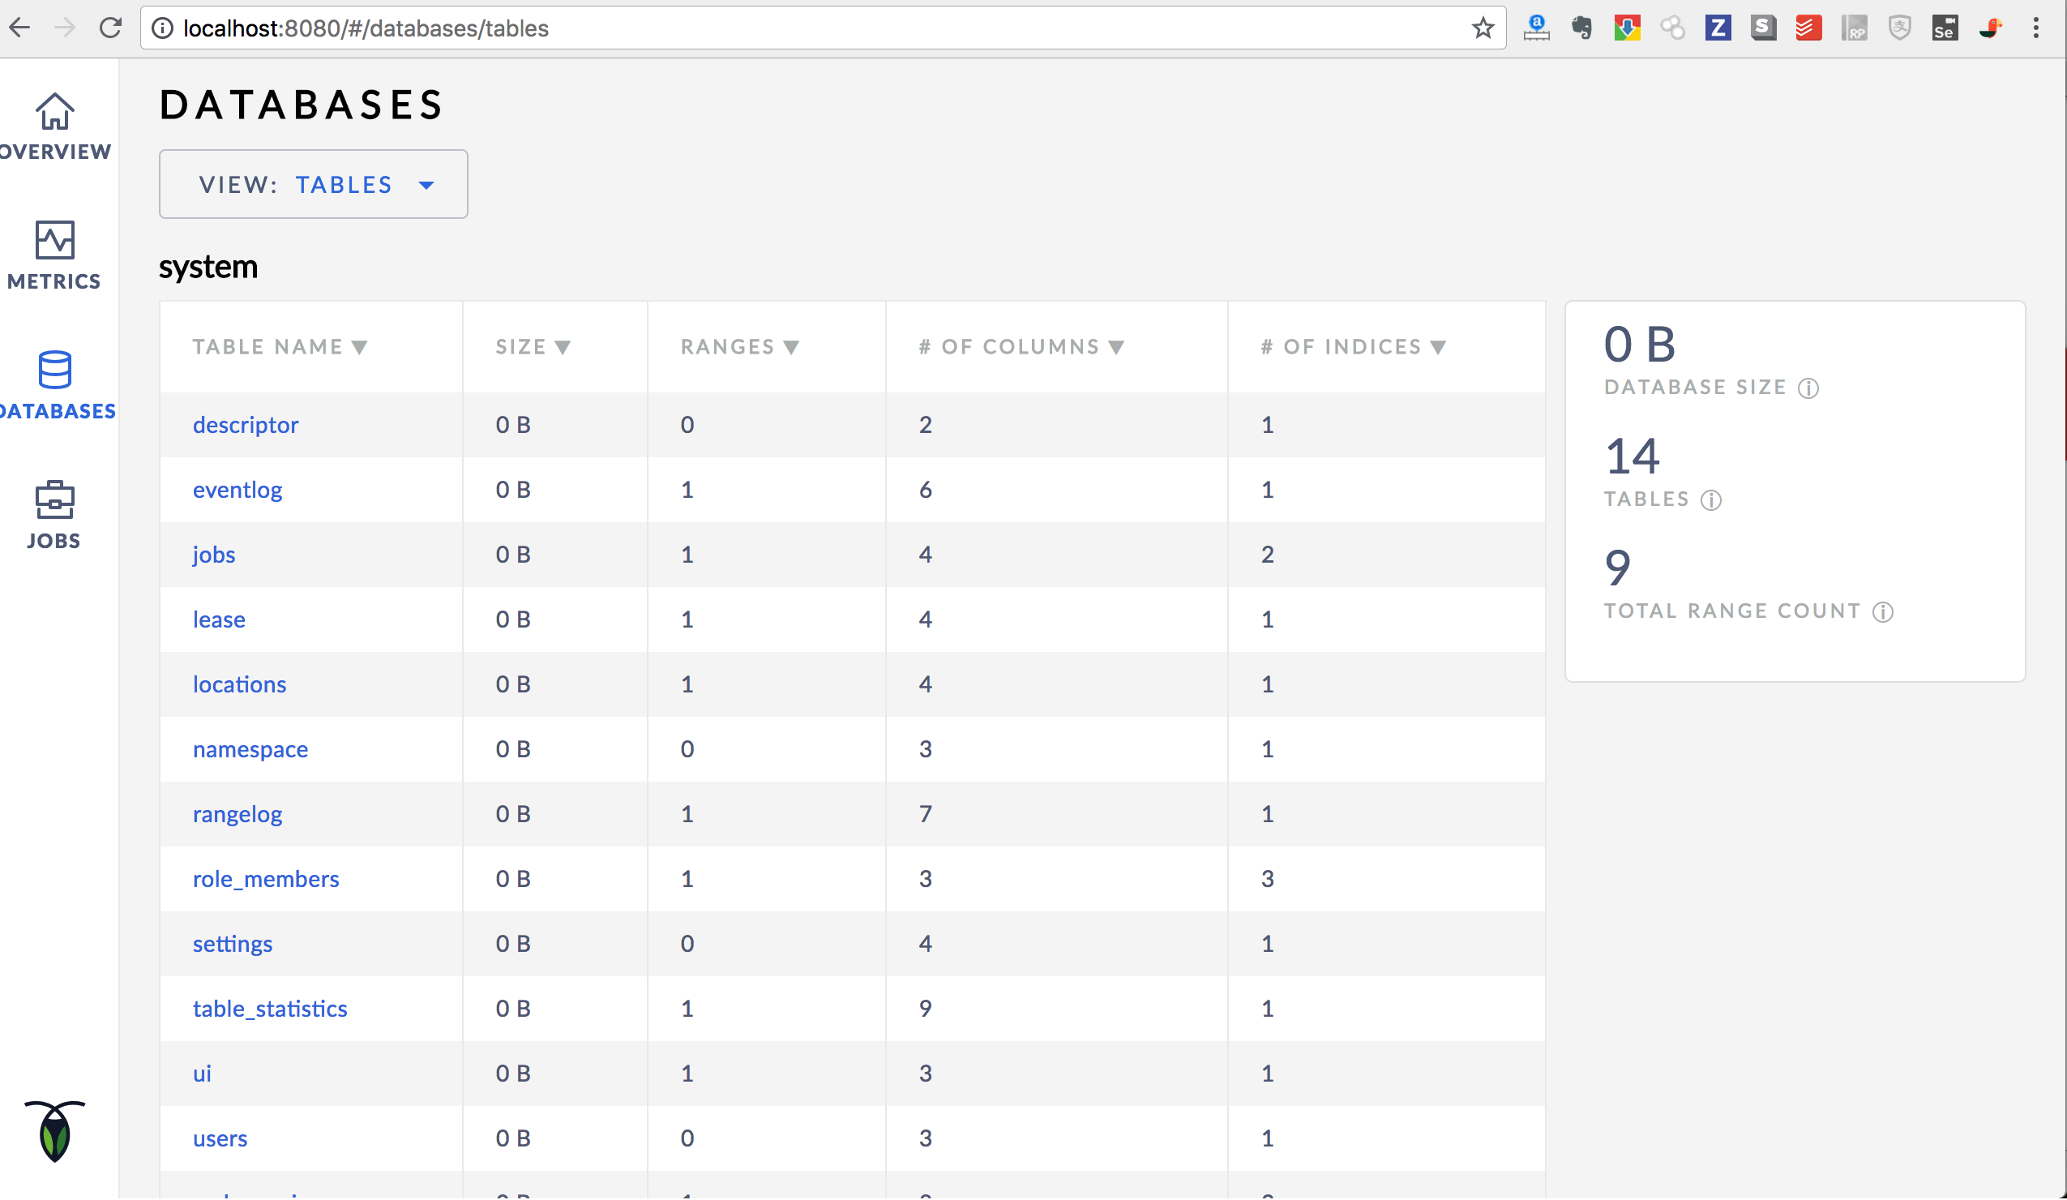Screen dimensions: 2067x1200
Task: Reload the page in browser
Action: (x=111, y=28)
